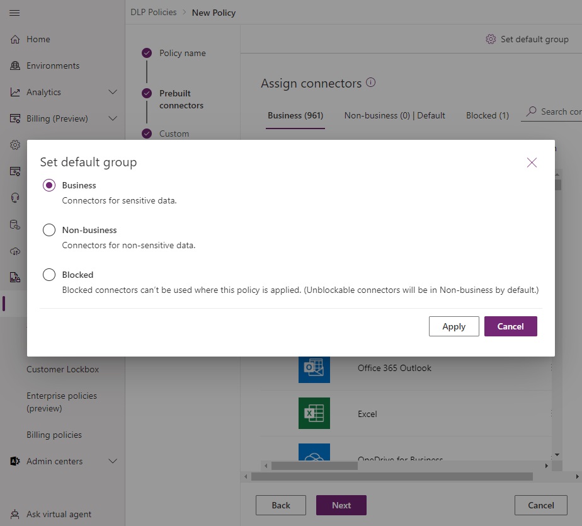Click the Billing (Preview) card icon

15,118
